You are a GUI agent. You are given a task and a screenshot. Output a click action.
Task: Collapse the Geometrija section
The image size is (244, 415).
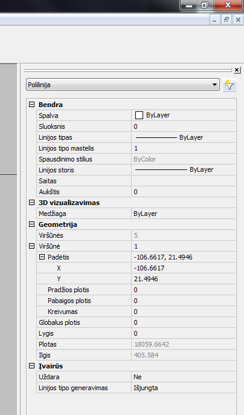pos(31,224)
